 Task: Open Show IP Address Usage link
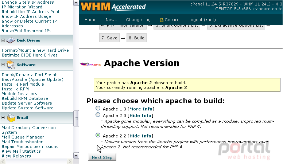tap(26, 16)
